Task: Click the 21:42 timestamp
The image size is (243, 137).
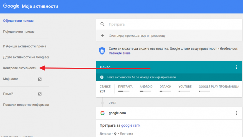Action: (x=112, y=103)
